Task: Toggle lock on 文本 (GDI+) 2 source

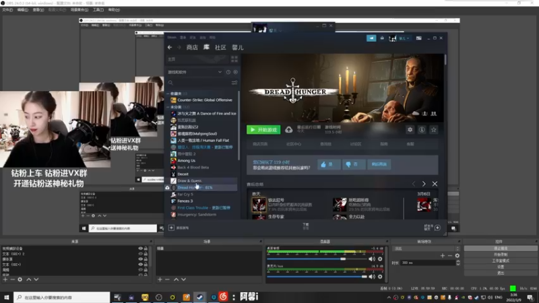Action: (146, 254)
